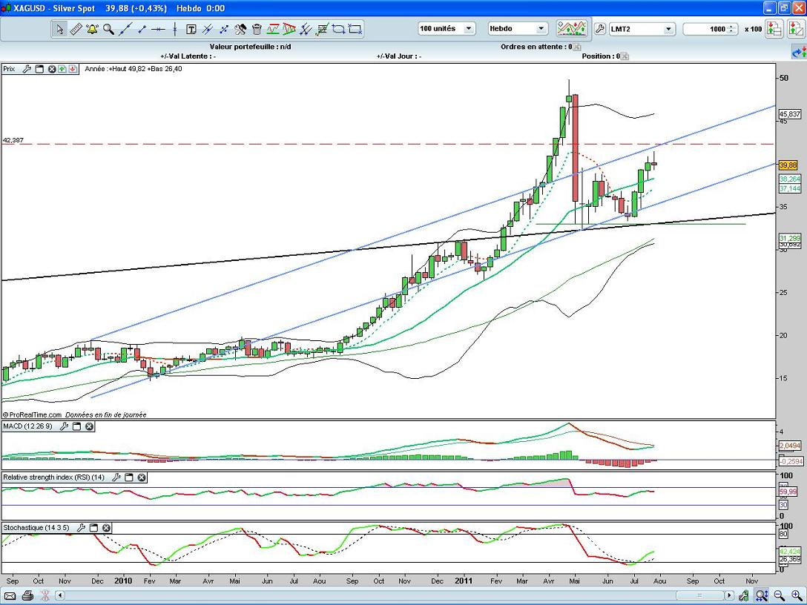807x605 pixels.
Task: Select the horizontal line drawing tool
Action: 157,30
